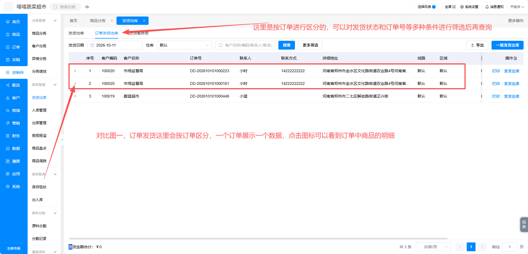Close the 发货出库 page tab

pyautogui.click(x=144, y=21)
